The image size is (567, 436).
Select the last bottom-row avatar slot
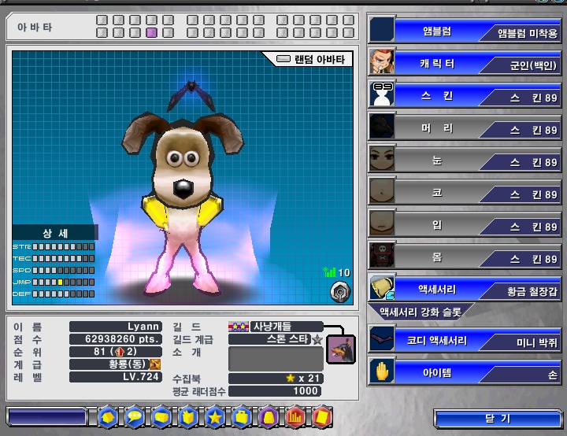click(348, 33)
